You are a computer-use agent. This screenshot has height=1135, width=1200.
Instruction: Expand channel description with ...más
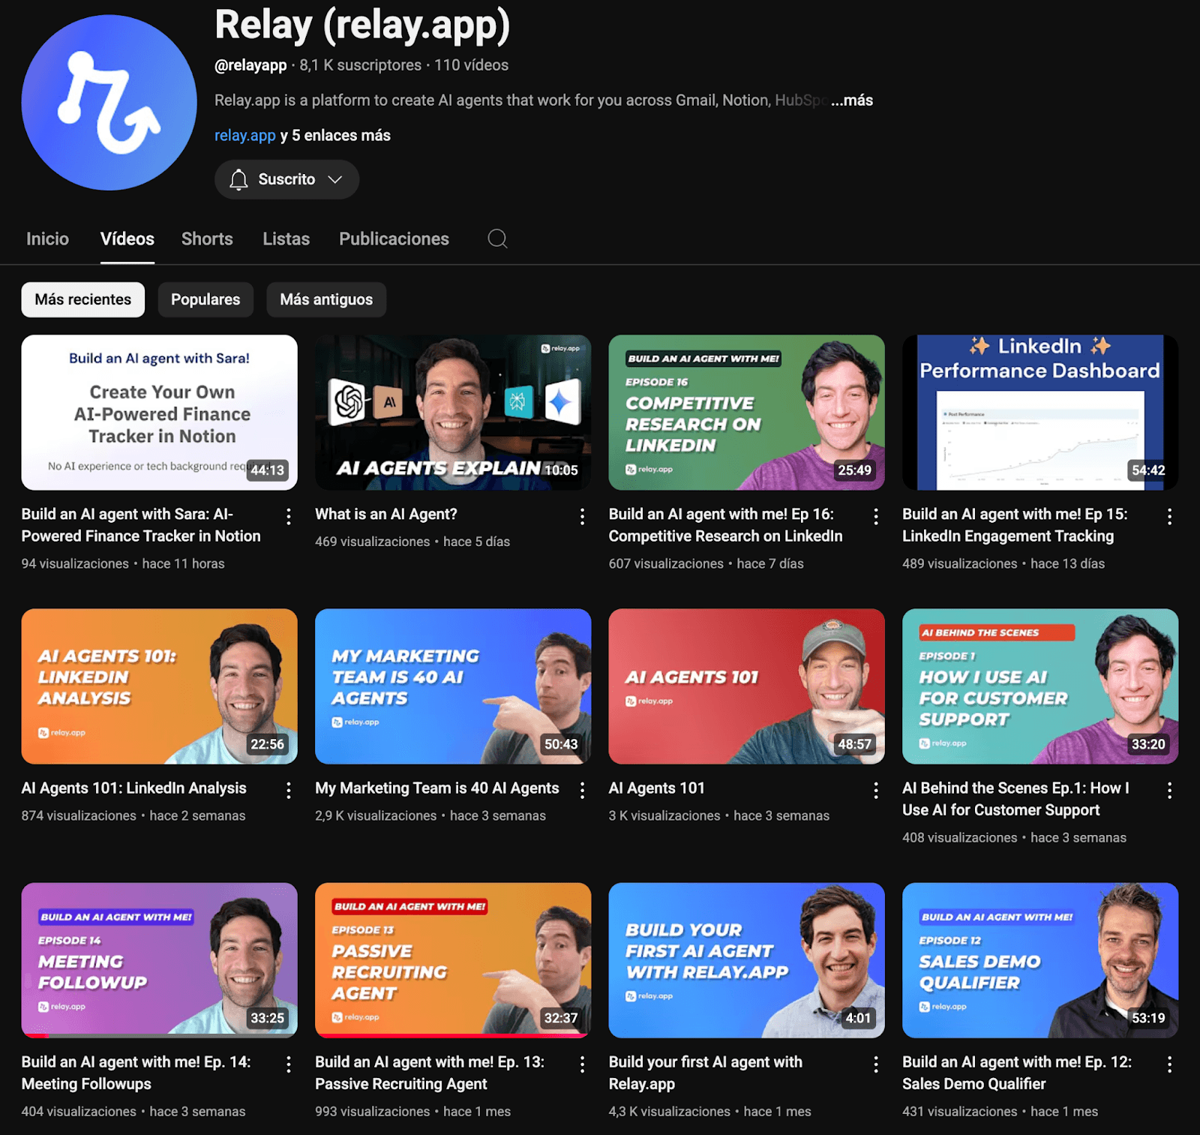(x=852, y=101)
